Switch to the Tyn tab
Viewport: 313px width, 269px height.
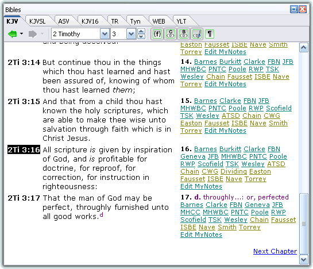[x=136, y=21]
